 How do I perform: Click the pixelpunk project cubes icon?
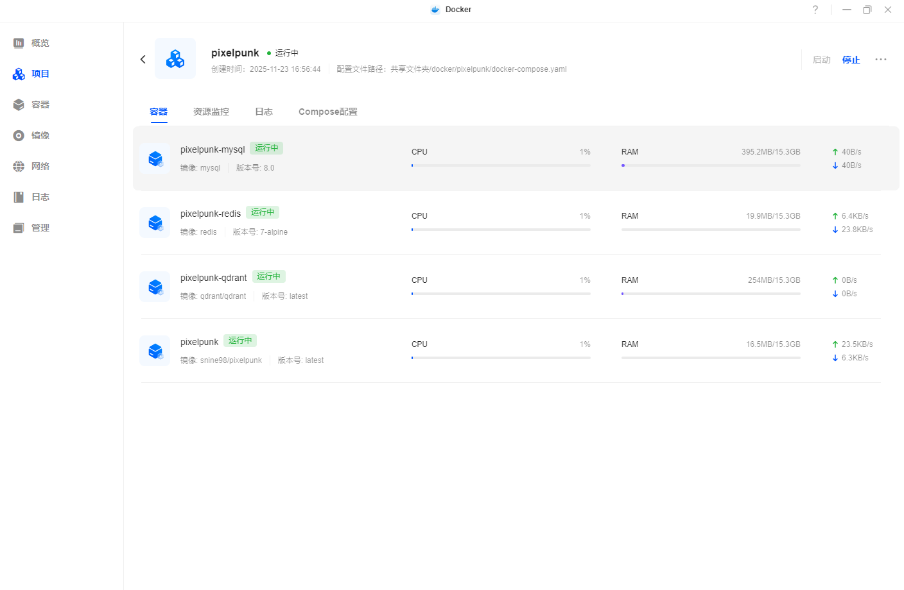[x=175, y=58]
